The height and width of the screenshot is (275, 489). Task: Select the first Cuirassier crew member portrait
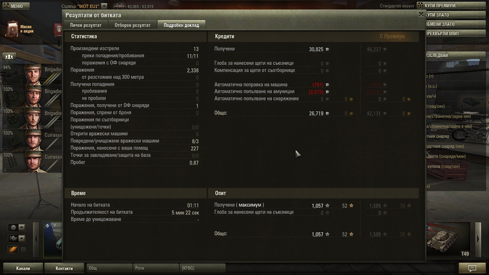34,140
